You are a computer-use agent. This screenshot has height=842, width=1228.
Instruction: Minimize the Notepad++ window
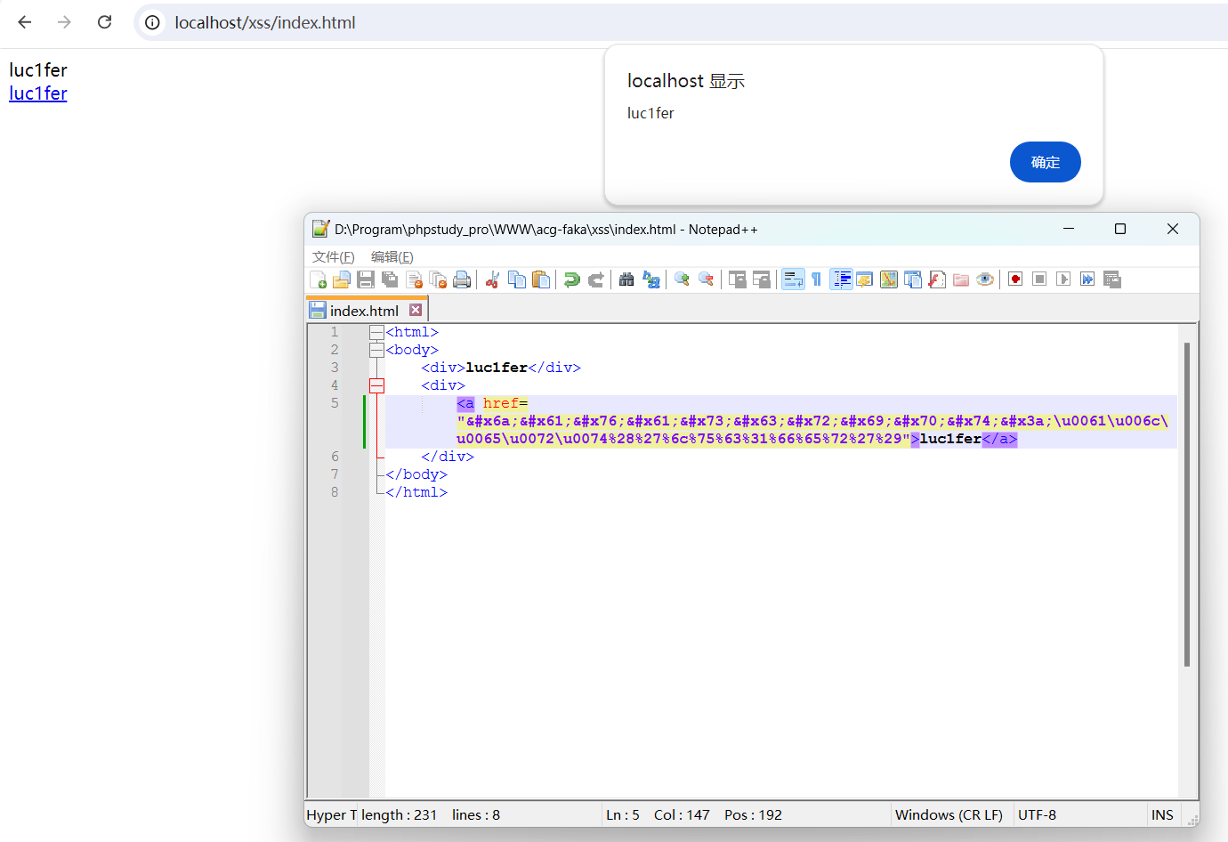coord(1069,229)
